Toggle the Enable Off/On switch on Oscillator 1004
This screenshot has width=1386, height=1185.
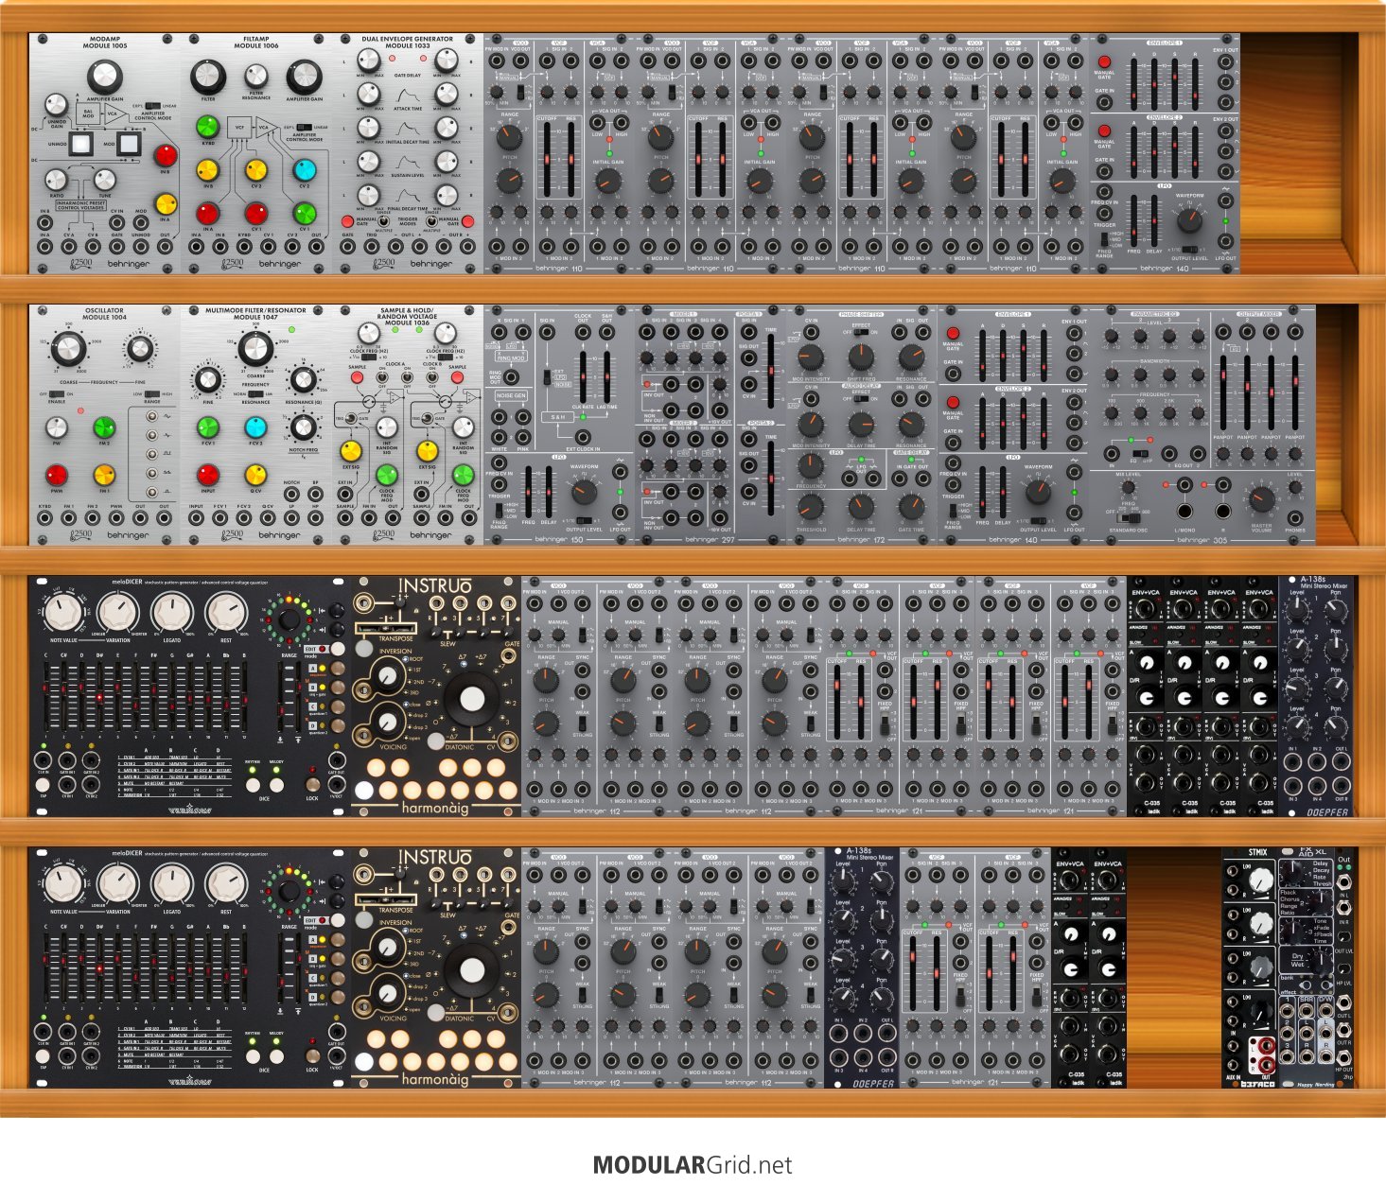click(59, 394)
